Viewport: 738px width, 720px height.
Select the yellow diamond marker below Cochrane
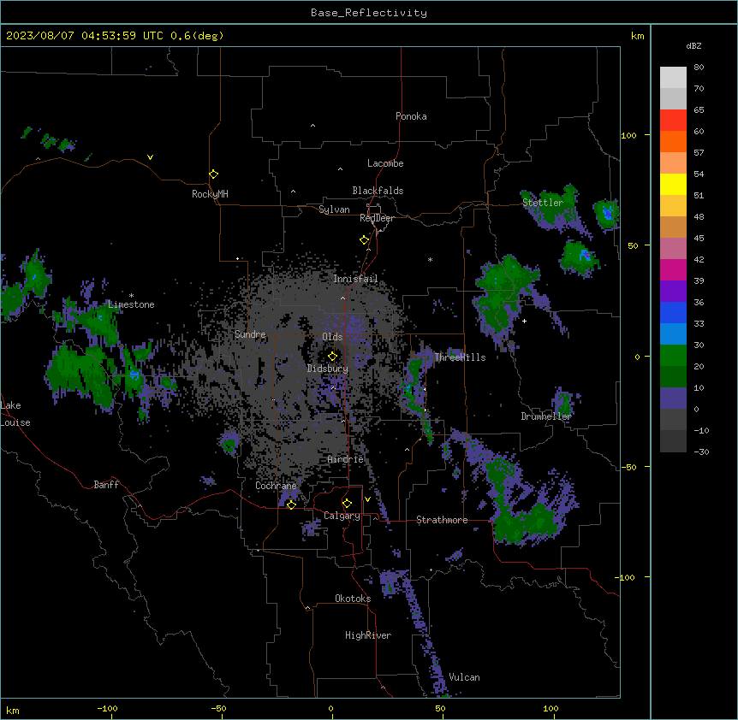(x=291, y=505)
